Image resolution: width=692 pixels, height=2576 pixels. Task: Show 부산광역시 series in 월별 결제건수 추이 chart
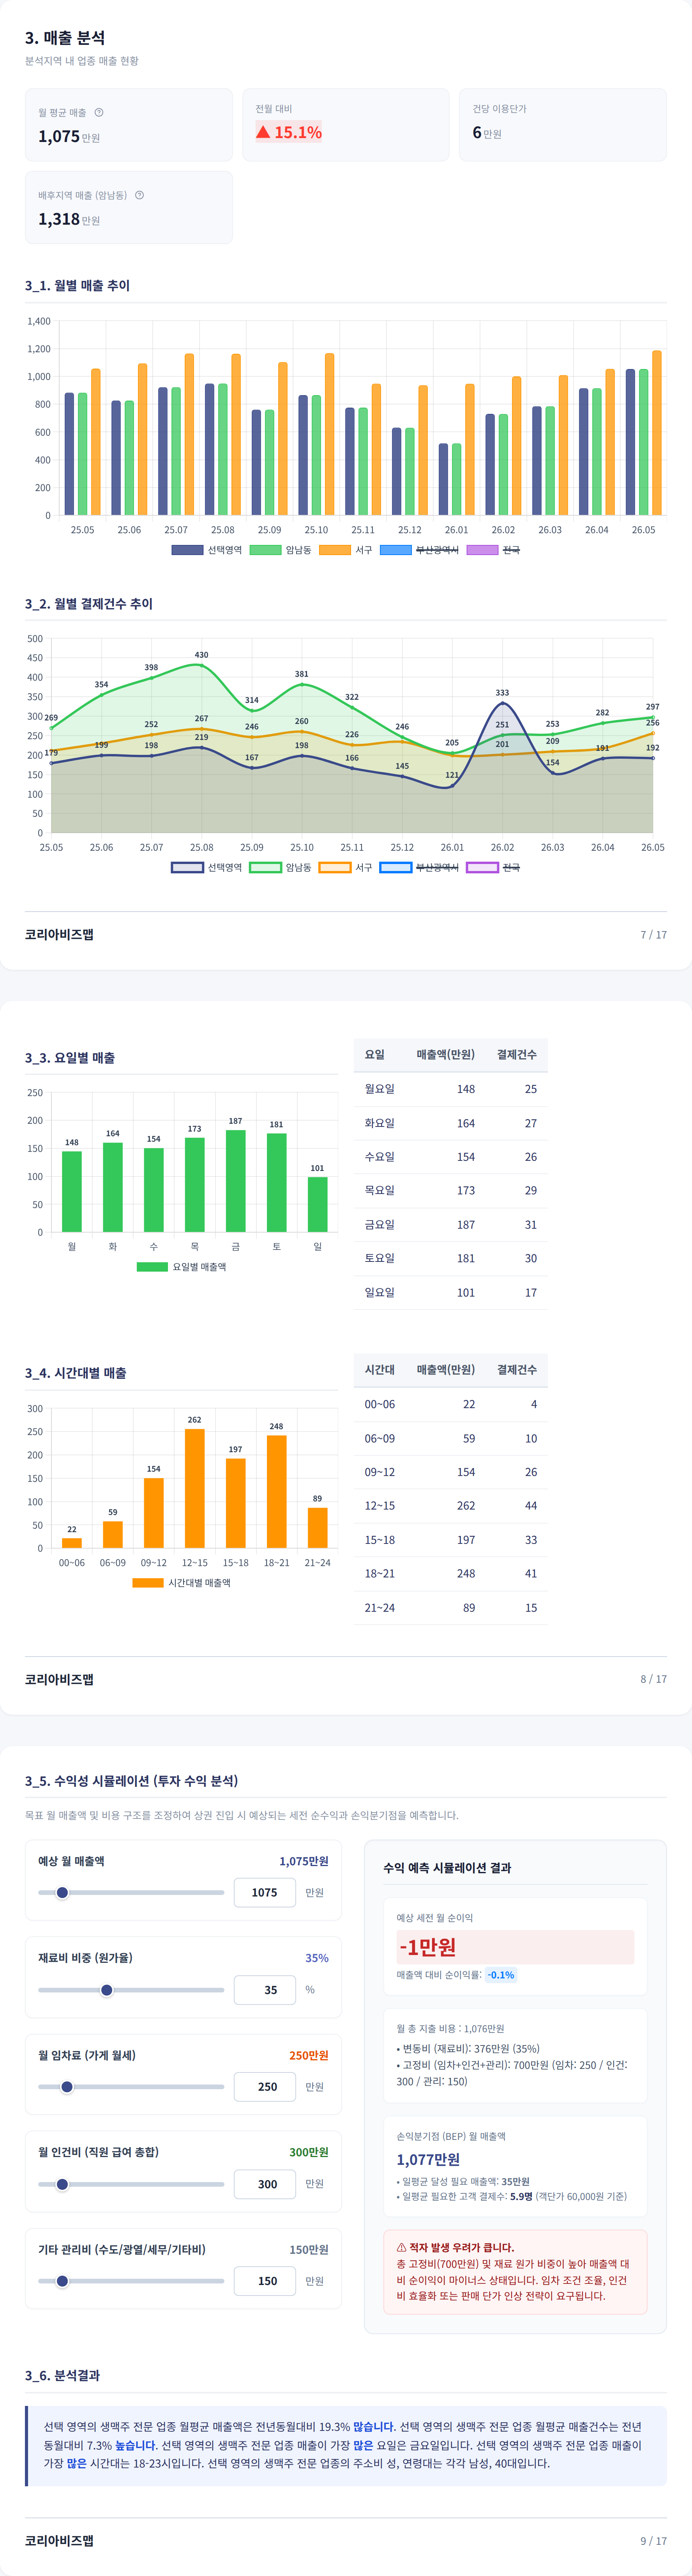point(419,867)
